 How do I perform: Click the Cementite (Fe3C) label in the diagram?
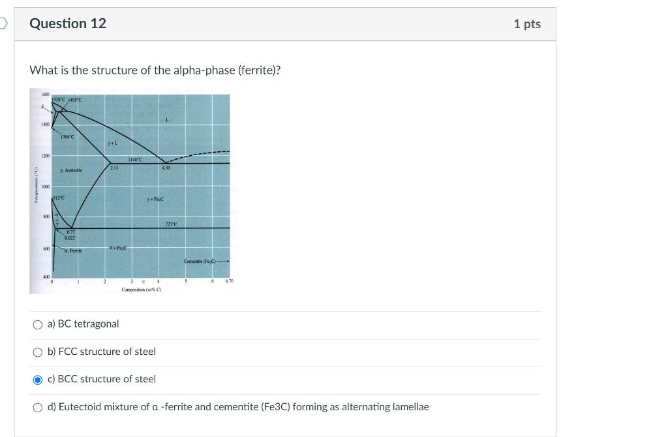pyautogui.click(x=200, y=260)
